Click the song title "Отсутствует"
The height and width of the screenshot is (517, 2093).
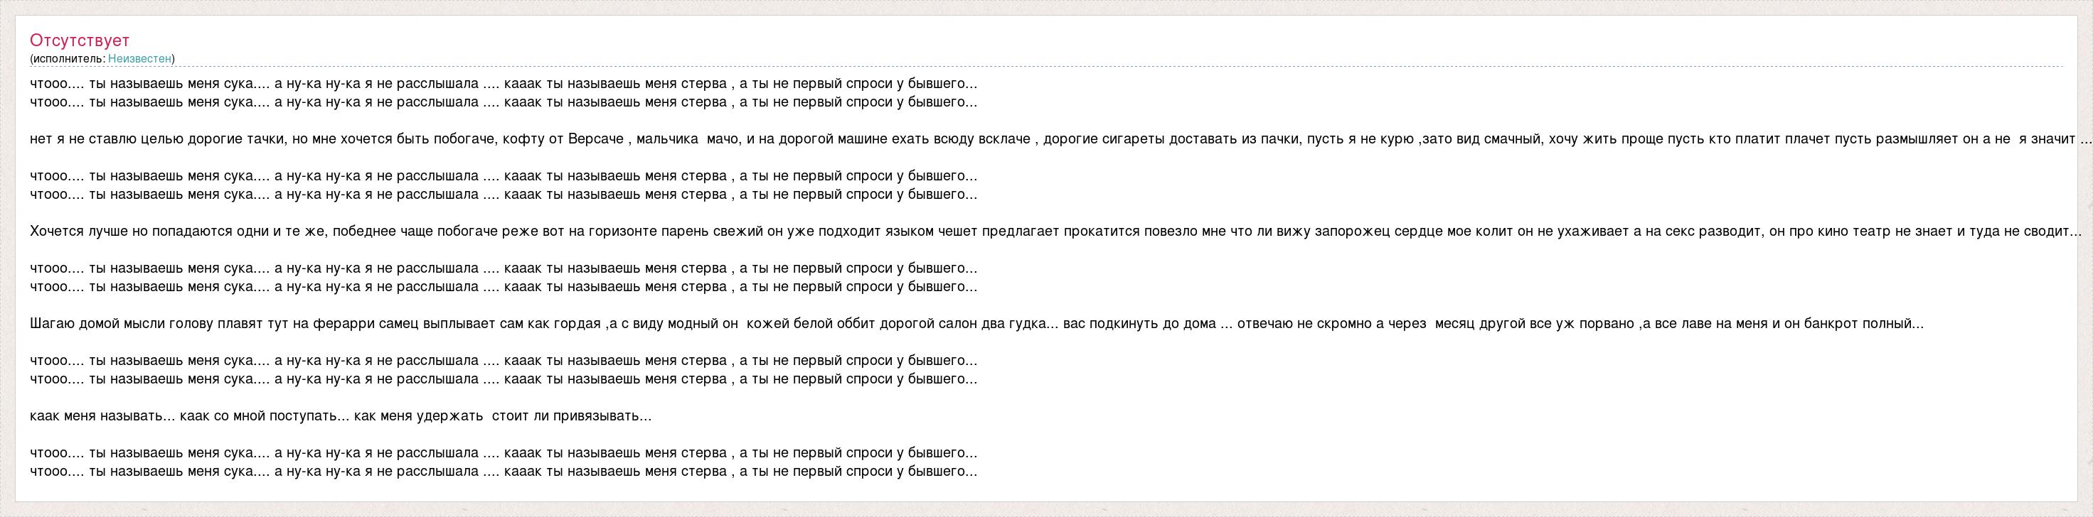80,40
